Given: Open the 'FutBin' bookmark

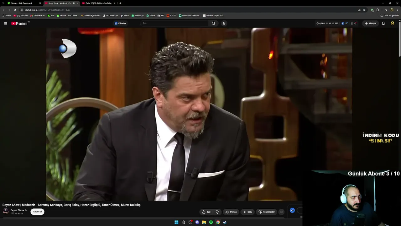Looking at the screenshot, I should coord(151,16).
